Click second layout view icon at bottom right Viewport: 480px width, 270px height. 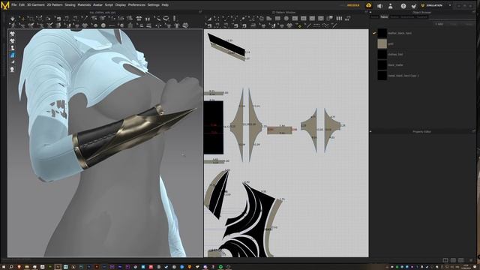tap(453, 260)
